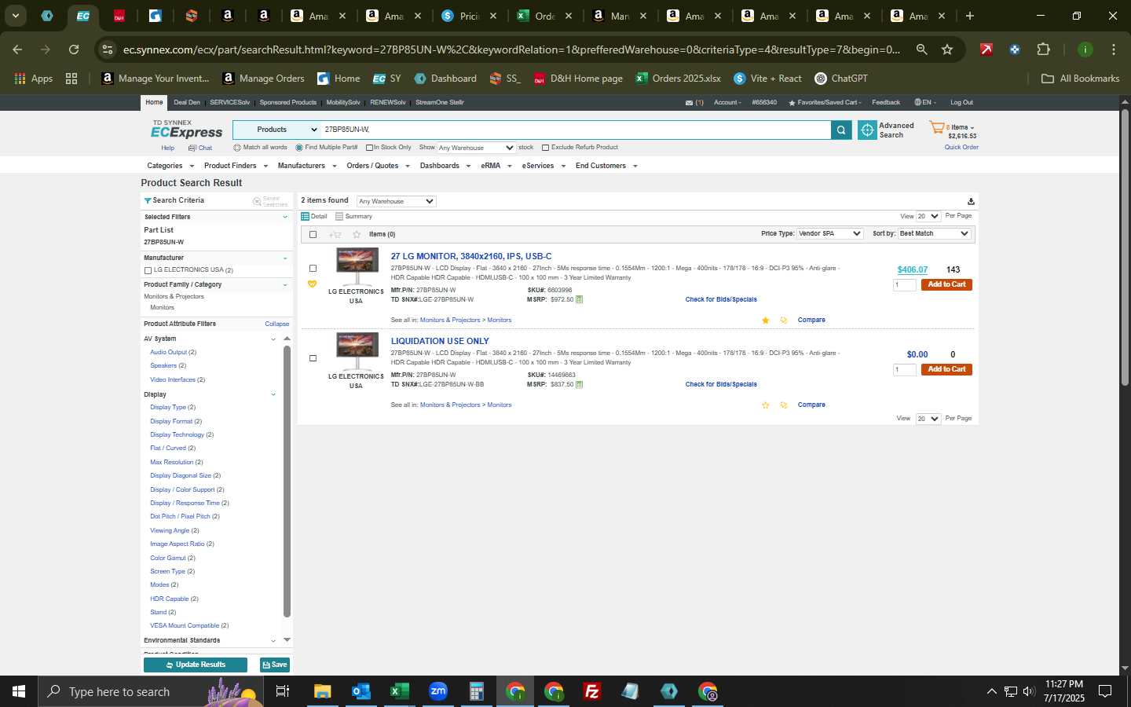
Task: Open Price Type Vendor SPA dropdown
Action: [x=830, y=233]
